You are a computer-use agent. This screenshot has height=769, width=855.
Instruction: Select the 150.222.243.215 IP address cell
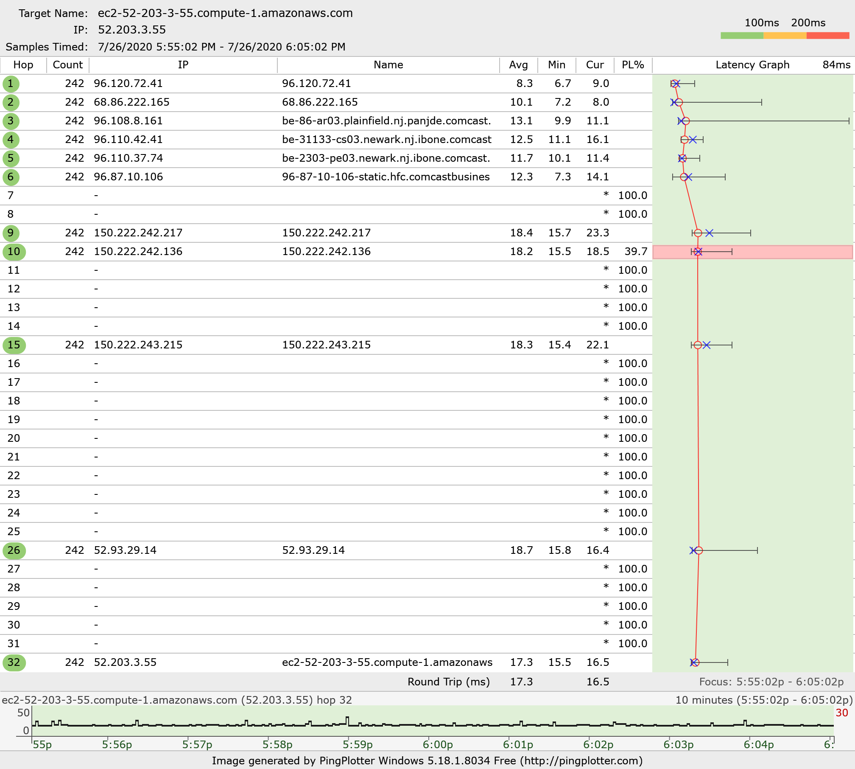click(x=138, y=345)
